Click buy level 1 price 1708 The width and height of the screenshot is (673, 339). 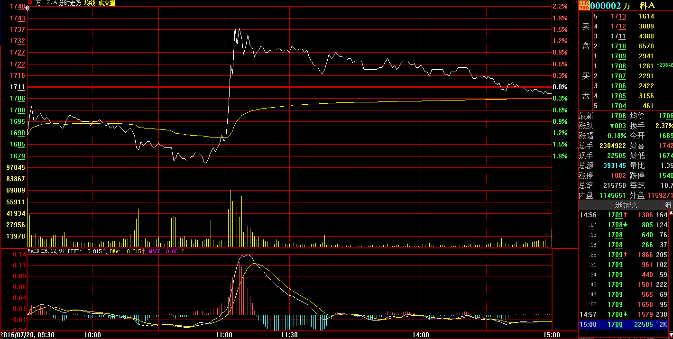(x=618, y=66)
